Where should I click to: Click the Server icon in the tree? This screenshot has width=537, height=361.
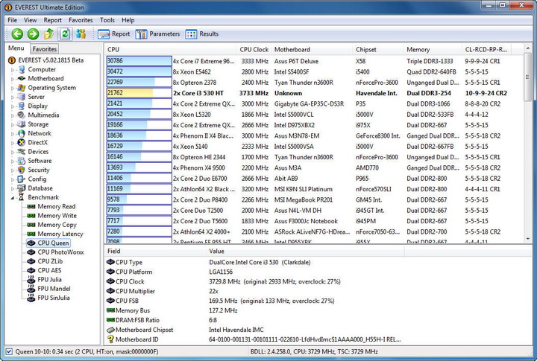click(22, 97)
